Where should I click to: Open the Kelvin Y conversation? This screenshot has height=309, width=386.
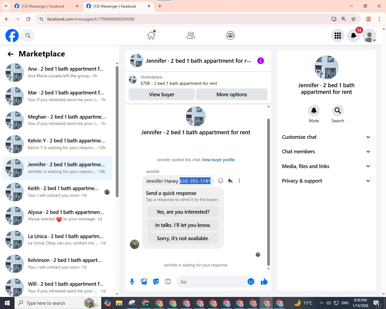pos(57,144)
